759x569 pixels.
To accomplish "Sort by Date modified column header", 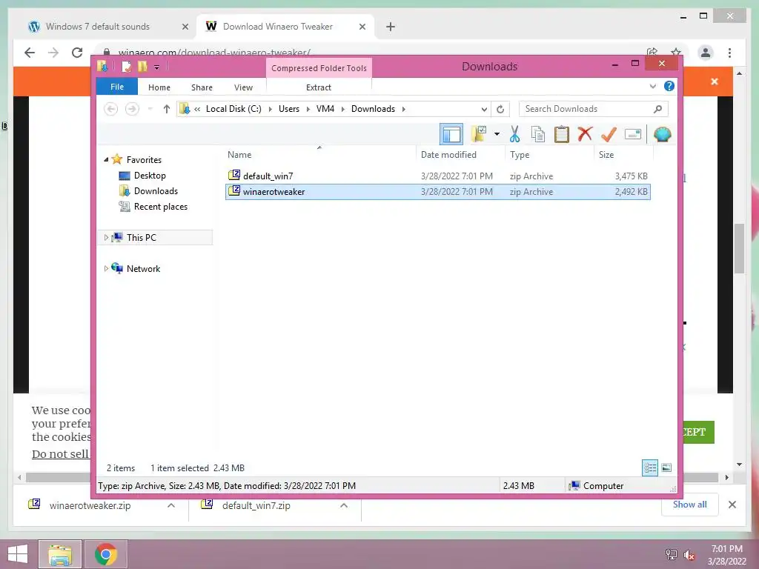I will (x=460, y=154).
